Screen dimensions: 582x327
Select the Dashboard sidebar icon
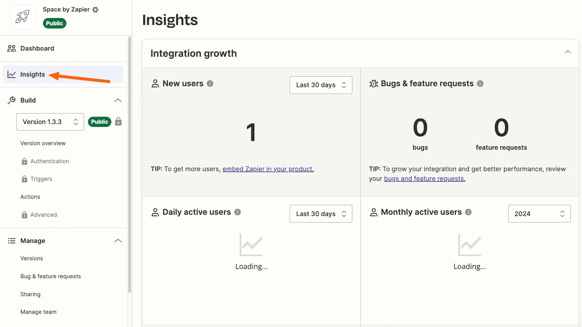tap(11, 48)
